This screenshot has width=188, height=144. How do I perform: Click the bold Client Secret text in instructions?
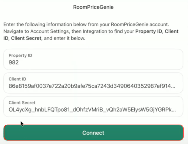click(x=26, y=38)
